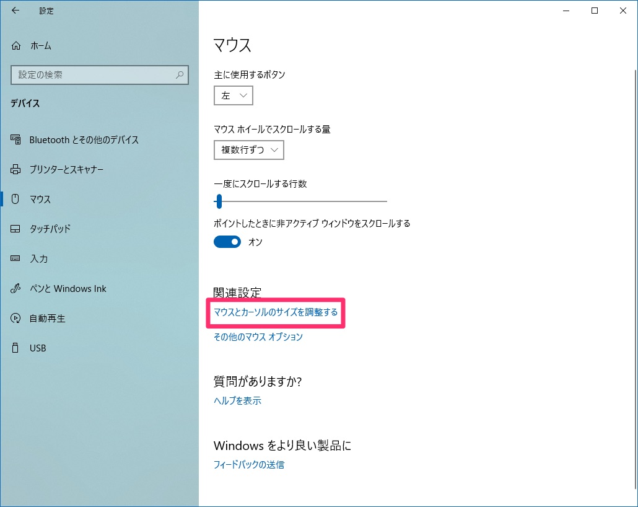The width and height of the screenshot is (638, 507).
Task: Toggle inactive window scrolling switch
Action: [x=227, y=242]
